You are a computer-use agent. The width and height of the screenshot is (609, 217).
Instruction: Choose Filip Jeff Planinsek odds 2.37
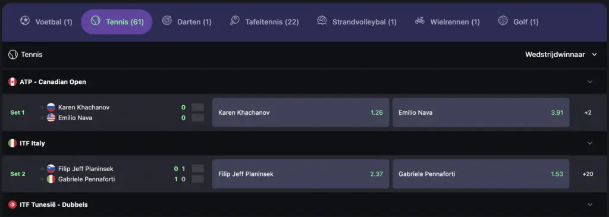click(x=300, y=174)
